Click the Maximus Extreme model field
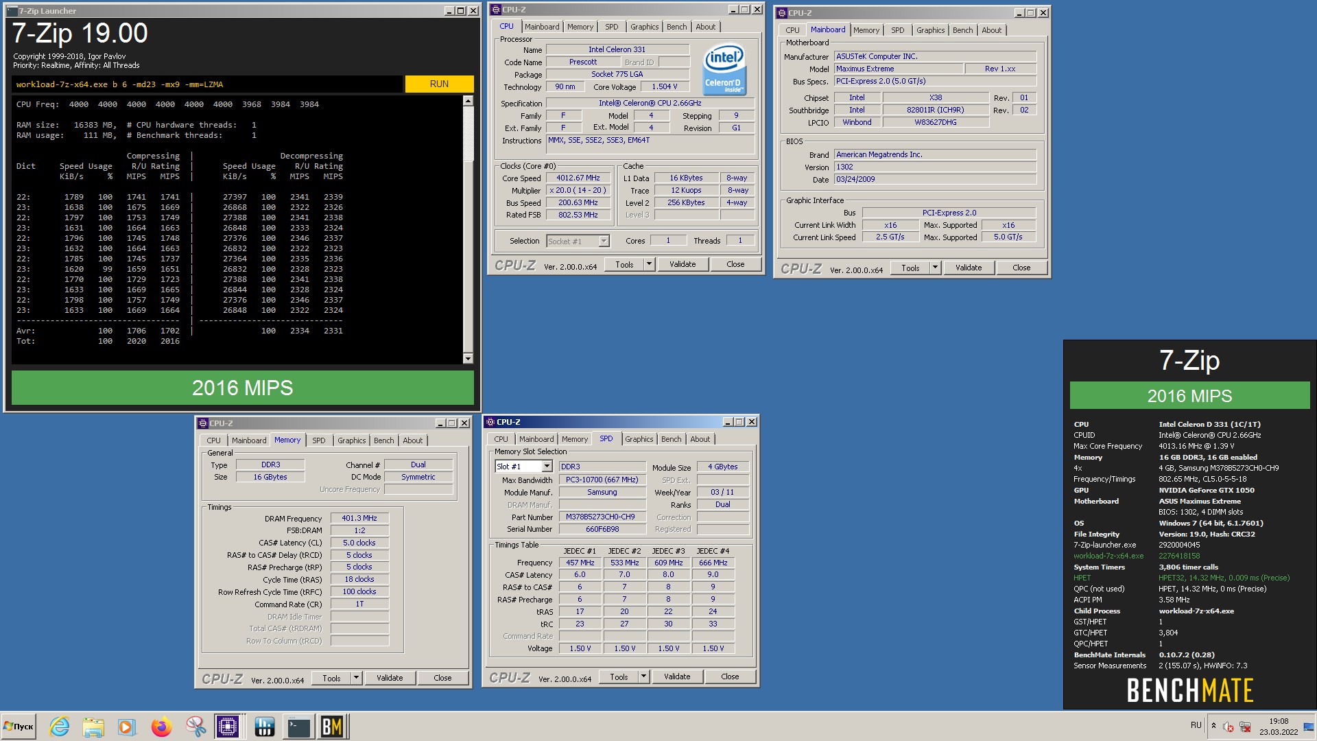Viewport: 1317px width, 741px height. [898, 69]
